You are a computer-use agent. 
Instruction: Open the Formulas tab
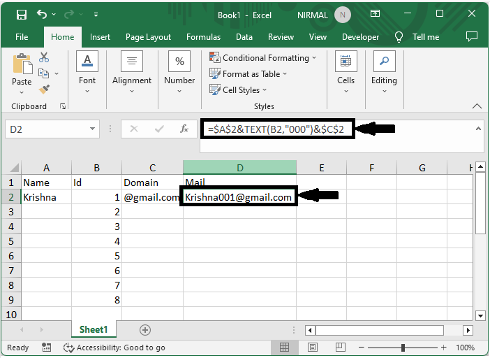203,37
